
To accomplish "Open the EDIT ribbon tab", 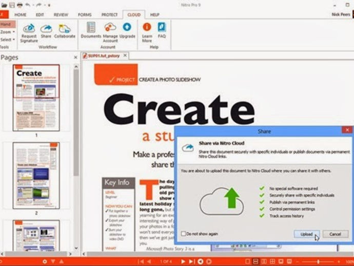I will [x=40, y=15].
